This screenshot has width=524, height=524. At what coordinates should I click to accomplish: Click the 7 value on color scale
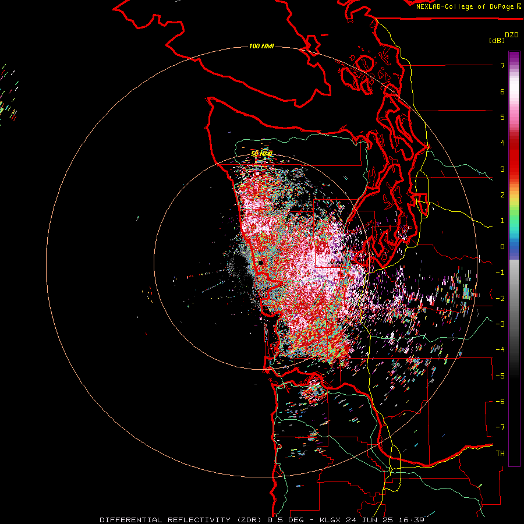click(x=502, y=65)
